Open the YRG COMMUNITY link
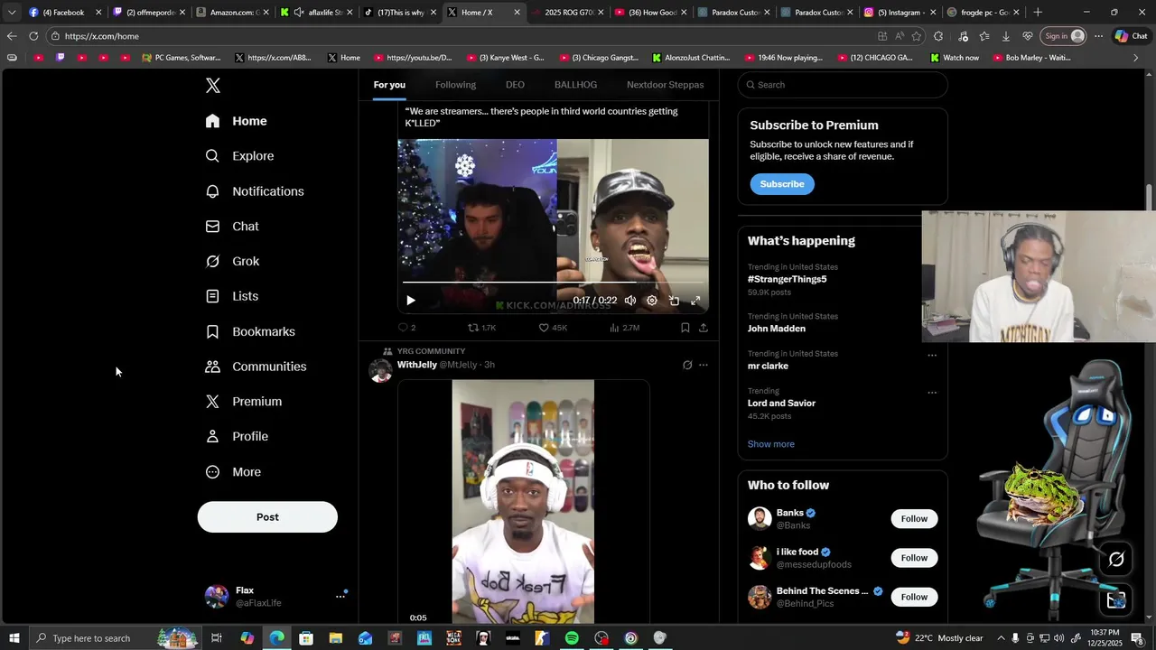Screen dimensions: 1156x650 tap(431, 351)
